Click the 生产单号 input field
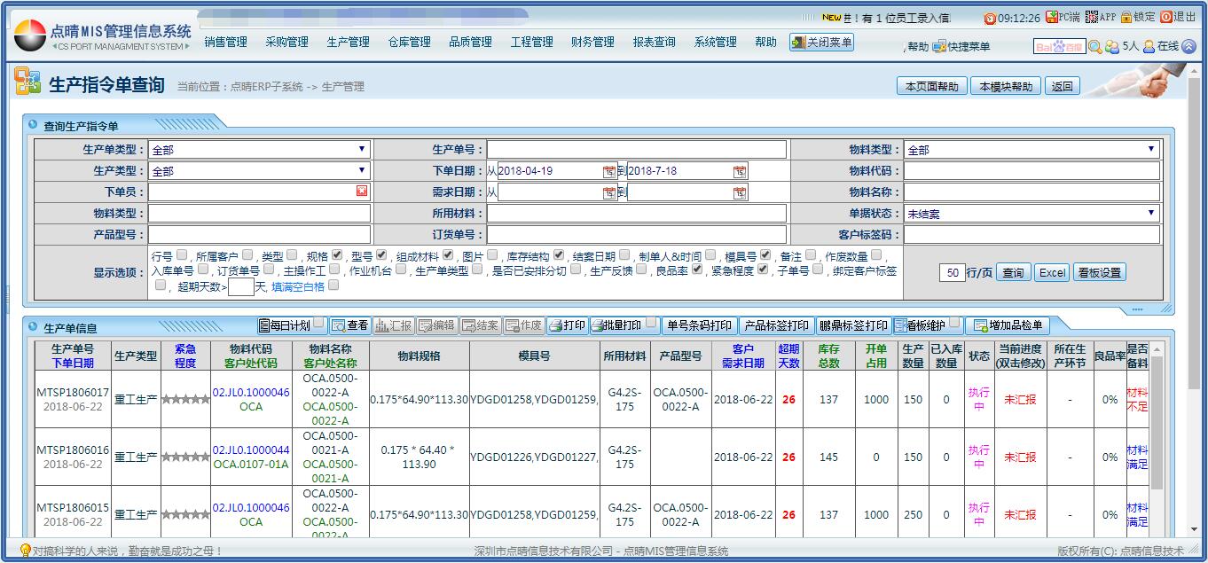This screenshot has height=563, width=1208. (x=636, y=150)
